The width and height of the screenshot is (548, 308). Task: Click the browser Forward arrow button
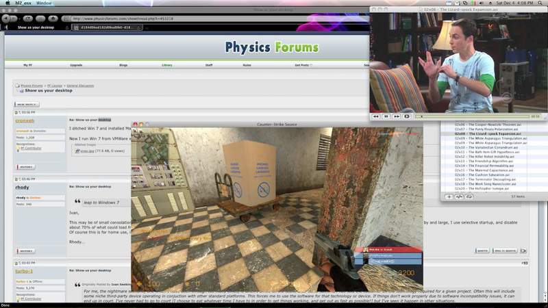pyautogui.click(x=14, y=18)
